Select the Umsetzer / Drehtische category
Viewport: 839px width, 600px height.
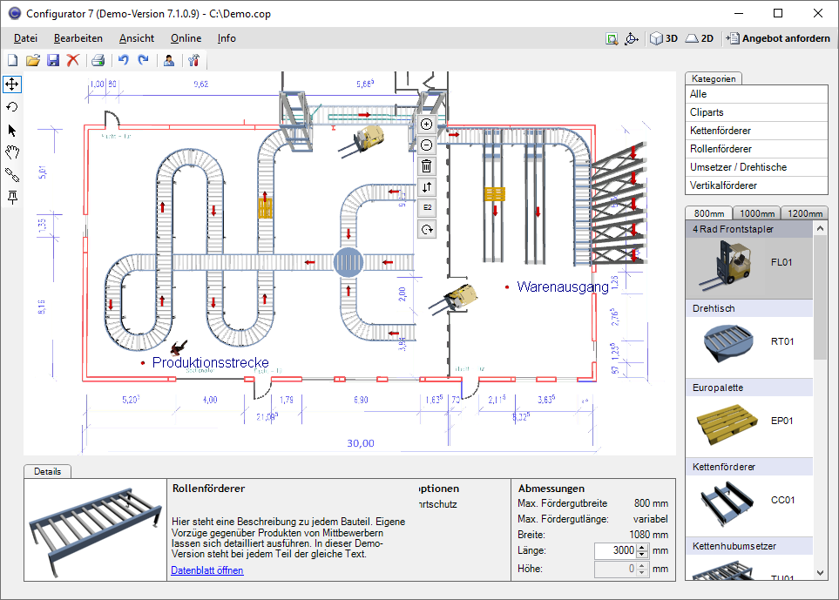tap(756, 167)
